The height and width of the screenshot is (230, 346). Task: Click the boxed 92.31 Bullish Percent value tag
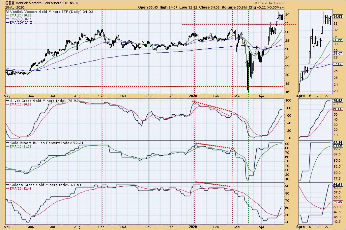(x=338, y=143)
